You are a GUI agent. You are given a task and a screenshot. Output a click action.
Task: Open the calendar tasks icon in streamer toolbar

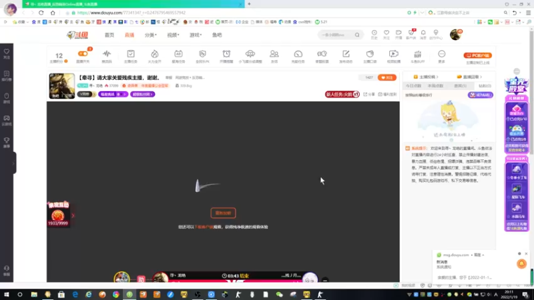click(178, 54)
